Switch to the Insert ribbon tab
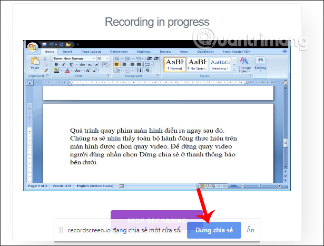324x246 pixels. tap(67, 52)
